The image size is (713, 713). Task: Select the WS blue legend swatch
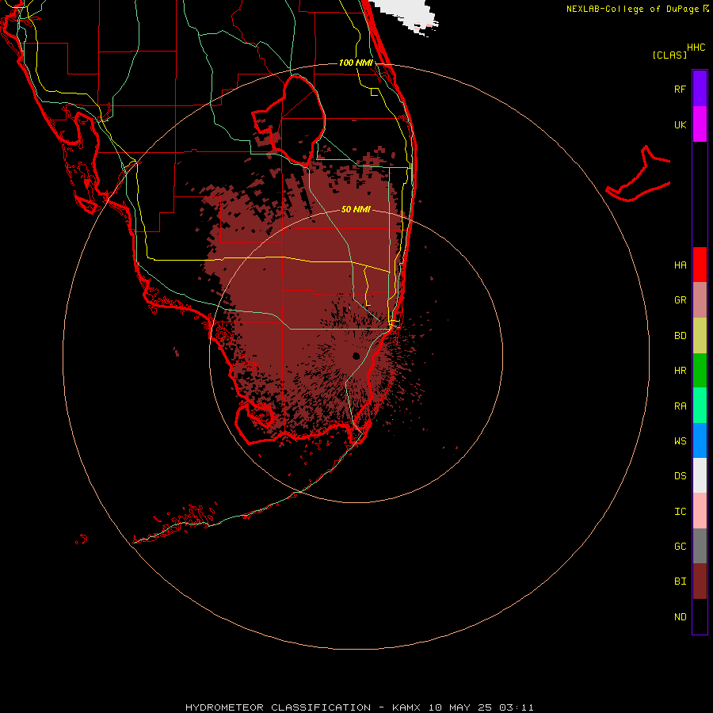point(700,440)
